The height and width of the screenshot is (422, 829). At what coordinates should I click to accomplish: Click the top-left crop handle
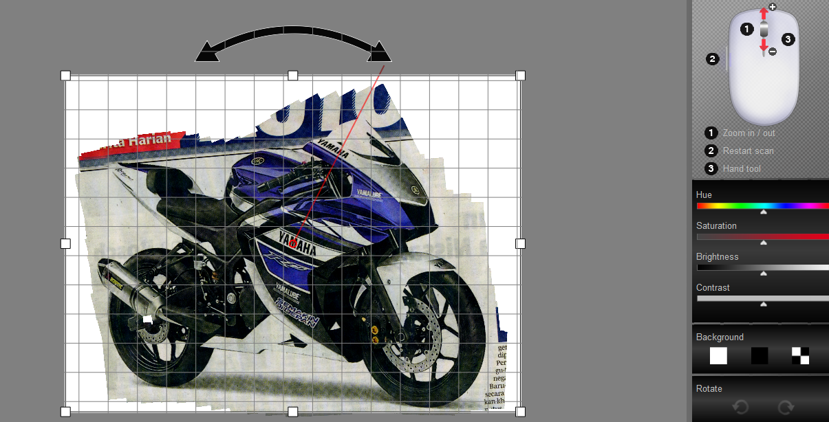[65, 75]
